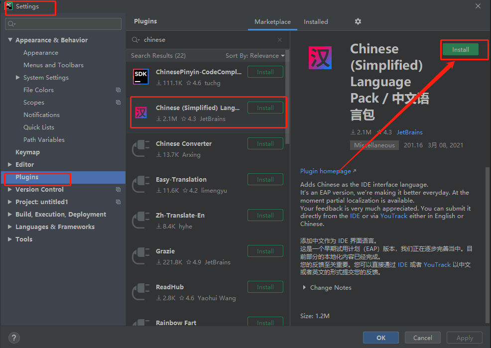Click the ReadHub plugin icon
Image resolution: width=491 pixels, height=348 pixels.
[140, 292]
